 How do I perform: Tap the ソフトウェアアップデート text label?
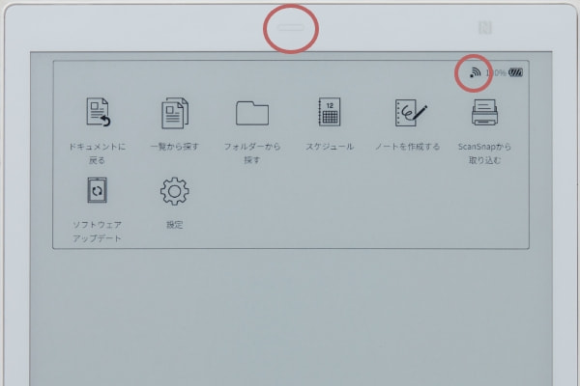pyautogui.click(x=97, y=231)
